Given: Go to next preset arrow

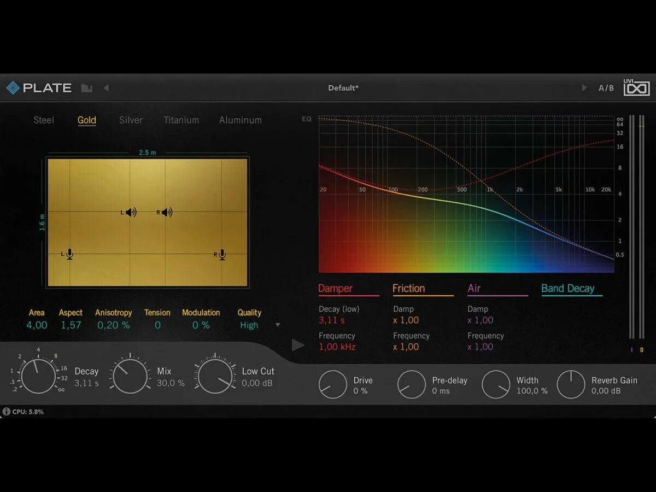Looking at the screenshot, I should point(584,88).
